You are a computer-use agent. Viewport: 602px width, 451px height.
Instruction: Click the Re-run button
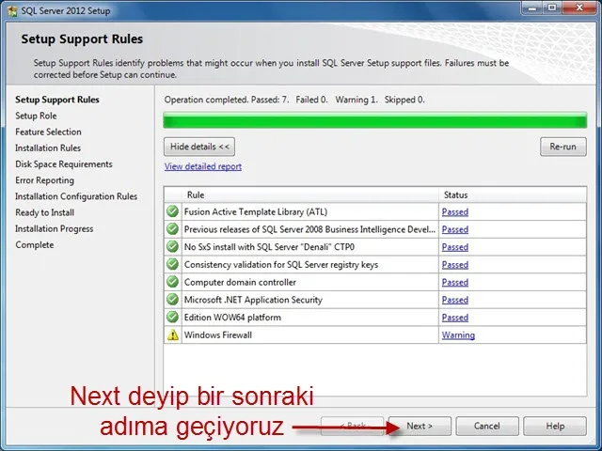click(x=563, y=147)
